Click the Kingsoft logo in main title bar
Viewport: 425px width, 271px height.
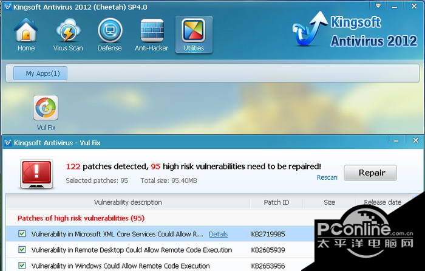click(x=7, y=7)
